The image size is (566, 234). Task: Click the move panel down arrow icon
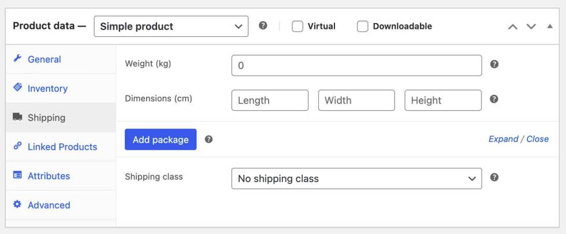point(531,27)
